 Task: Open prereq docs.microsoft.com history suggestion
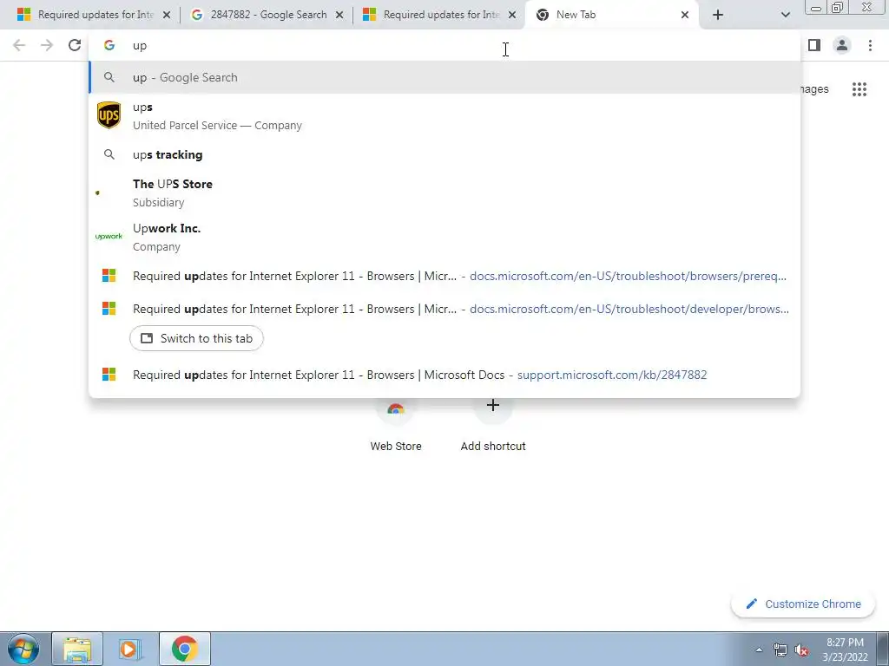444,277
